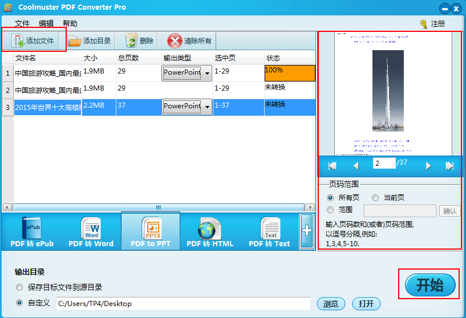The image size is (466, 318).
Task: Select the PDF 转 HTML globe icon
Action: [209, 228]
